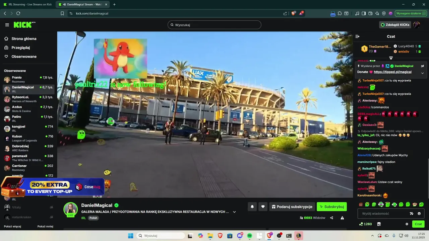The width and height of the screenshot is (429, 241).
Task: Open the terminal from the taskbar
Action: (289, 236)
